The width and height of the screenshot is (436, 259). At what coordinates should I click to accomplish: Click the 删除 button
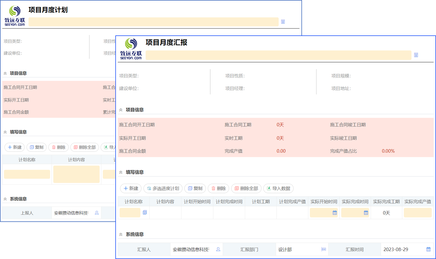[x=218, y=188]
